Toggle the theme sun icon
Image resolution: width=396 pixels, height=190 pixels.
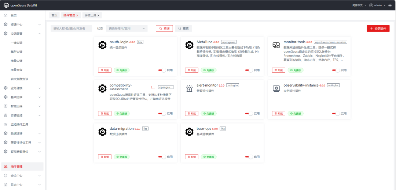[390, 5]
